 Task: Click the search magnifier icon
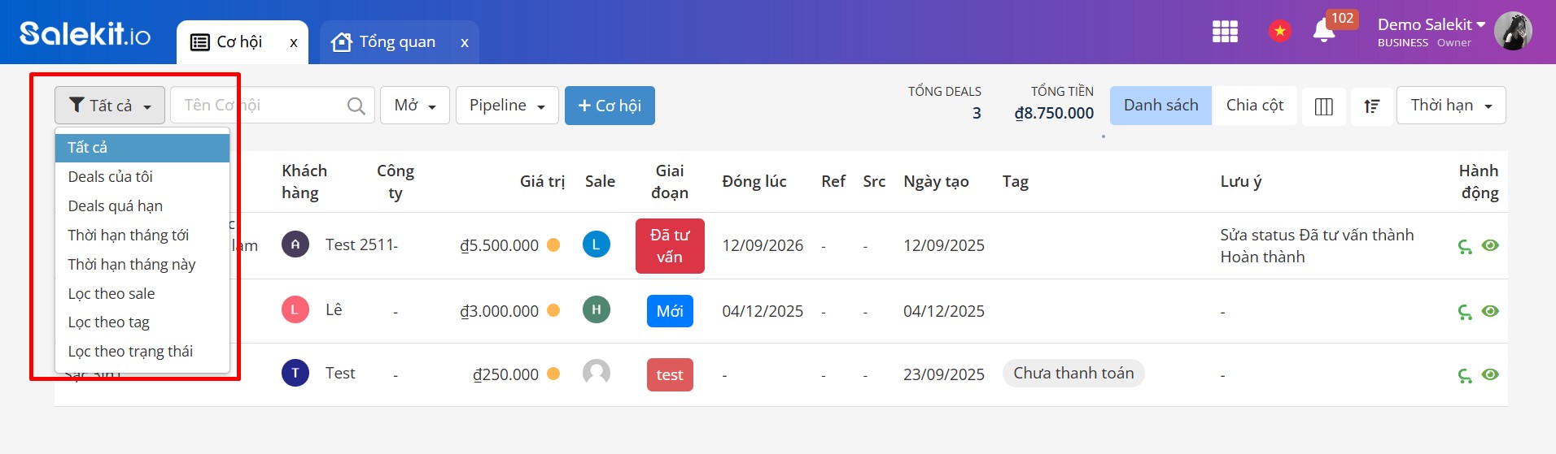coord(356,106)
